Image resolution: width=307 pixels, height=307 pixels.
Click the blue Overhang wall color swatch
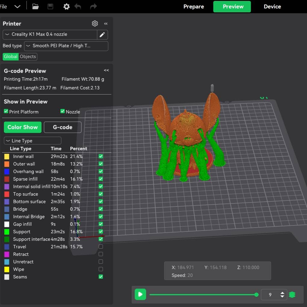click(x=7, y=172)
